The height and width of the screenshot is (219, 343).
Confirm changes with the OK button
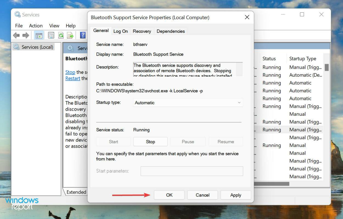(169, 195)
